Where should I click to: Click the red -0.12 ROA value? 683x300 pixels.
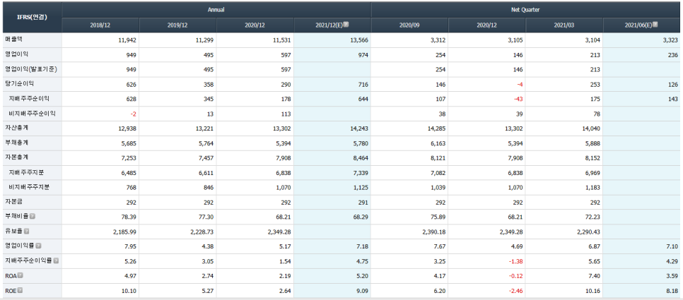pos(515,276)
